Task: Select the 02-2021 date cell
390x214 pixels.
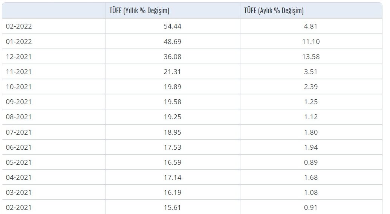Action: click(x=19, y=207)
